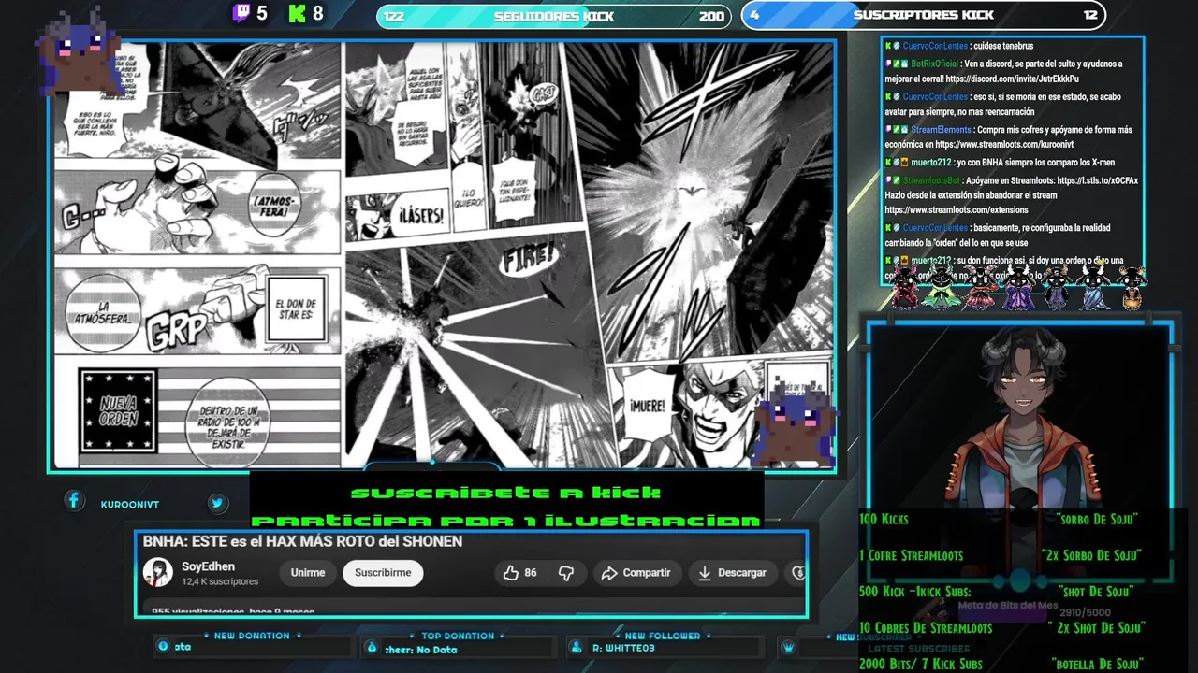This screenshot has height=673, width=1198.
Task: Open the discord.com invite link in chat
Action: click(1012, 79)
